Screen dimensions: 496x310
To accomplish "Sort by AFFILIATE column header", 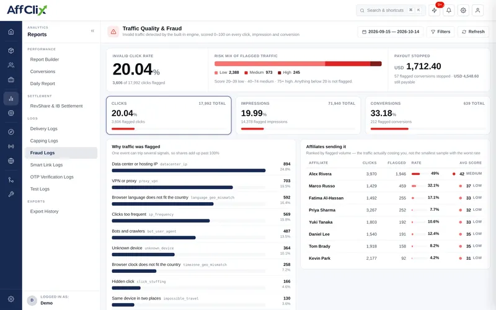I will [x=318, y=162].
